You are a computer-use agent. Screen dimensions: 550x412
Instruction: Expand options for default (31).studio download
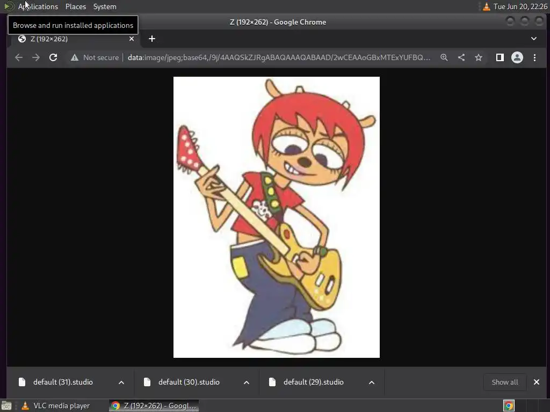coord(121,382)
